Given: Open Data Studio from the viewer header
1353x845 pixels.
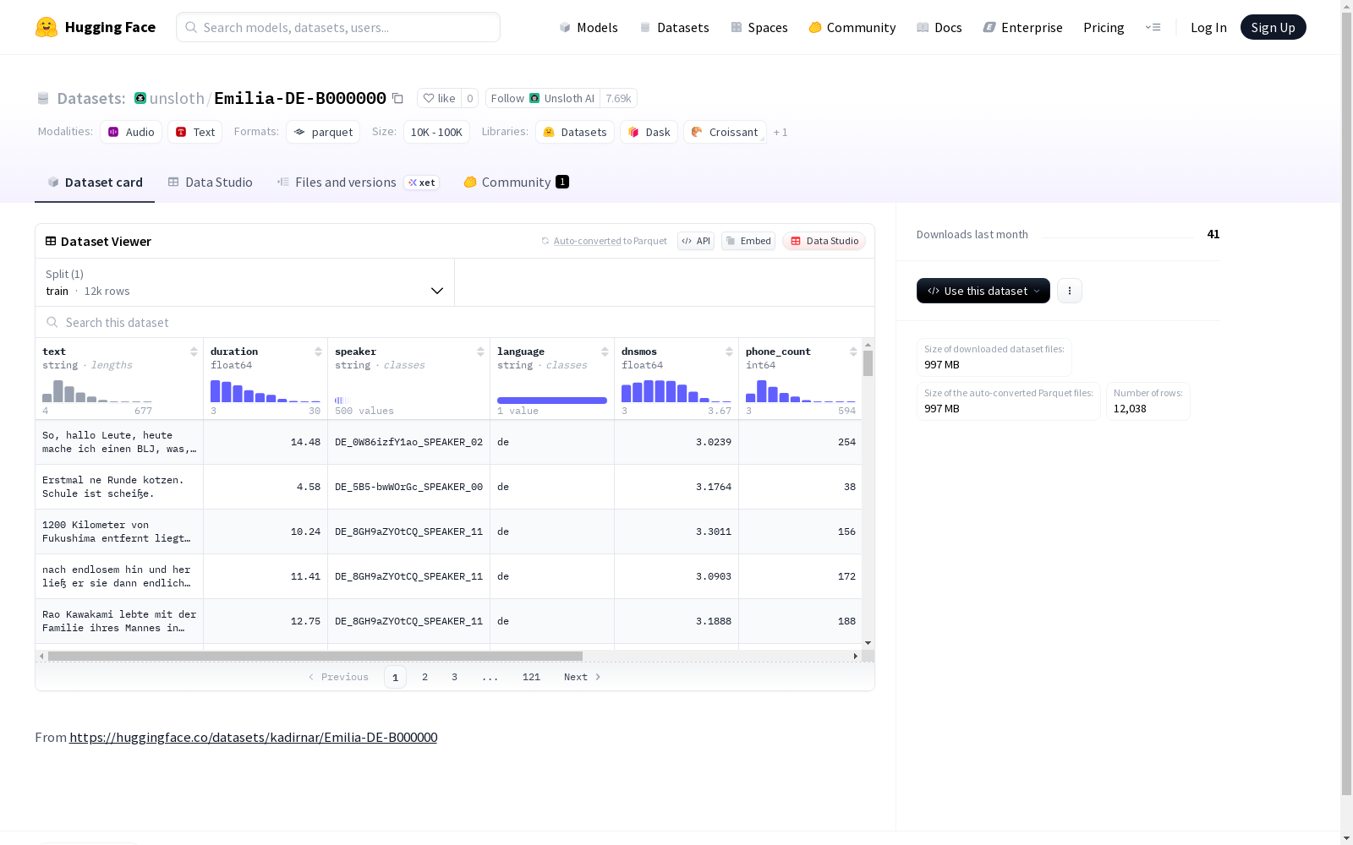Looking at the screenshot, I should point(824,241).
